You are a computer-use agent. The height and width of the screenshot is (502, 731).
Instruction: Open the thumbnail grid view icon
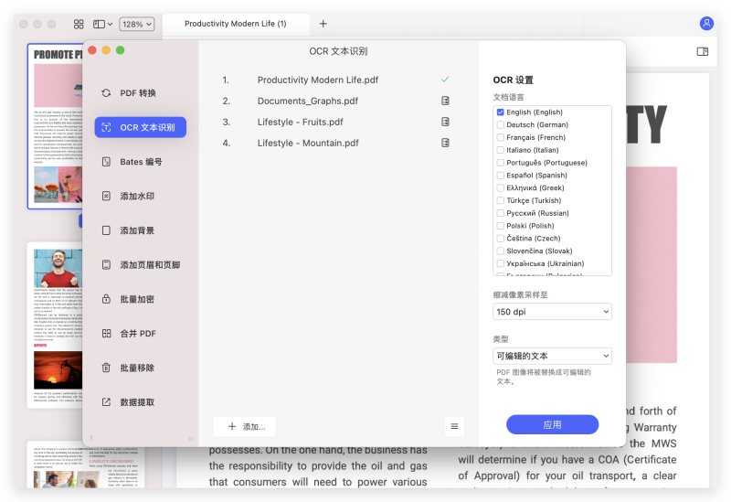click(x=79, y=24)
